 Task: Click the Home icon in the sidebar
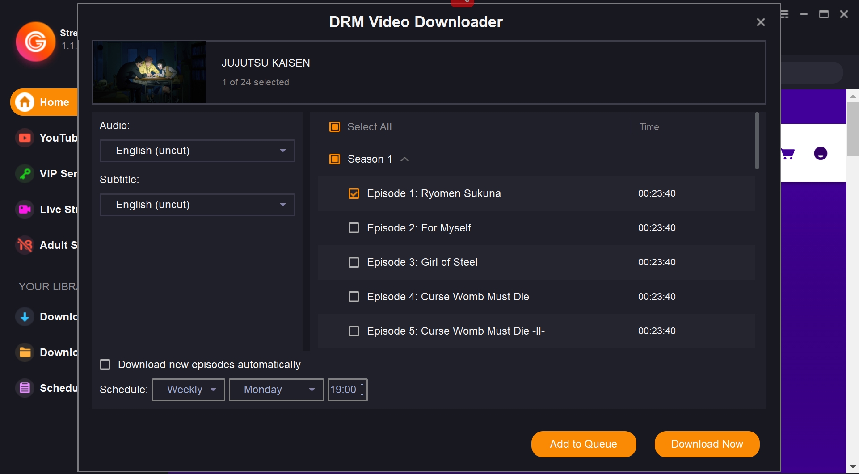(x=25, y=102)
